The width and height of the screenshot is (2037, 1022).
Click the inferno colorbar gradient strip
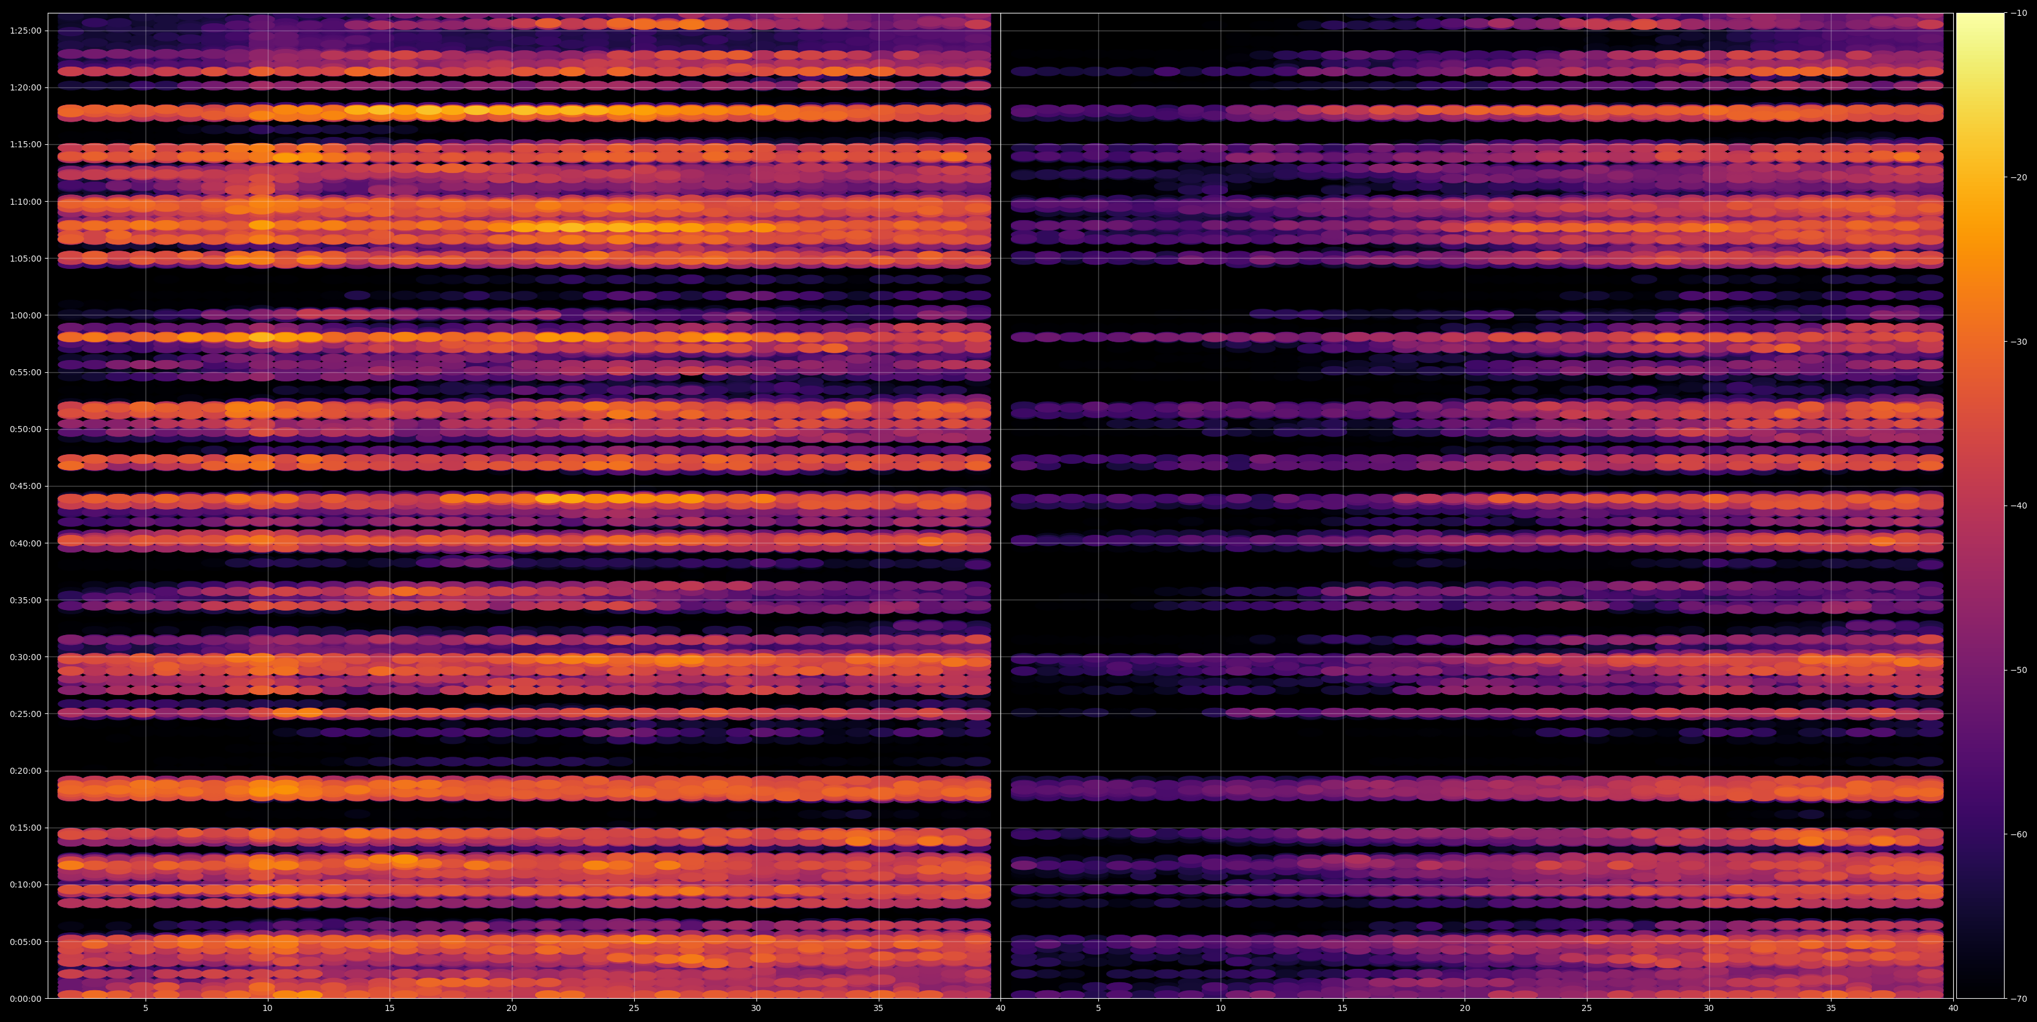point(1980,506)
